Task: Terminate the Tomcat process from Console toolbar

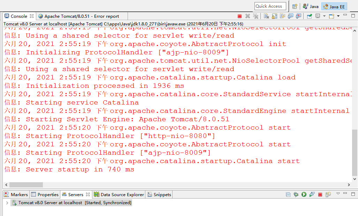Action: point(239,16)
